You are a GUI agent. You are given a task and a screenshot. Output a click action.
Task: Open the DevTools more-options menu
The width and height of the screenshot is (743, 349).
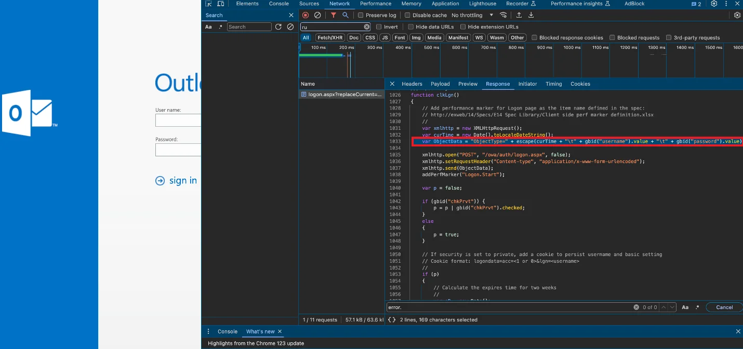coord(725,4)
